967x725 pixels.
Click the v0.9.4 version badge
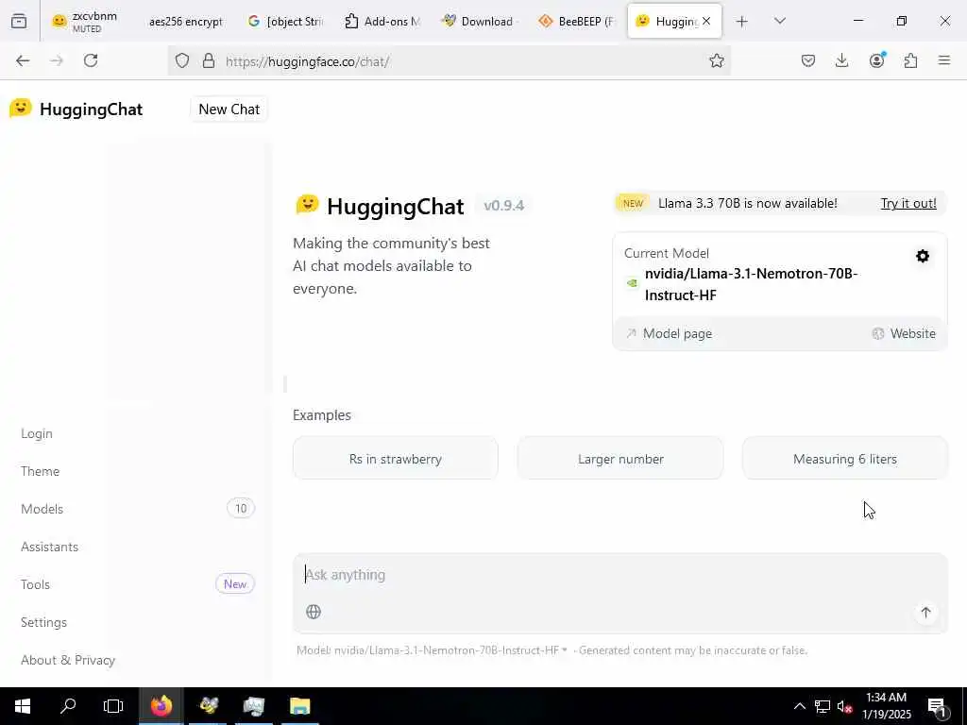pyautogui.click(x=504, y=205)
